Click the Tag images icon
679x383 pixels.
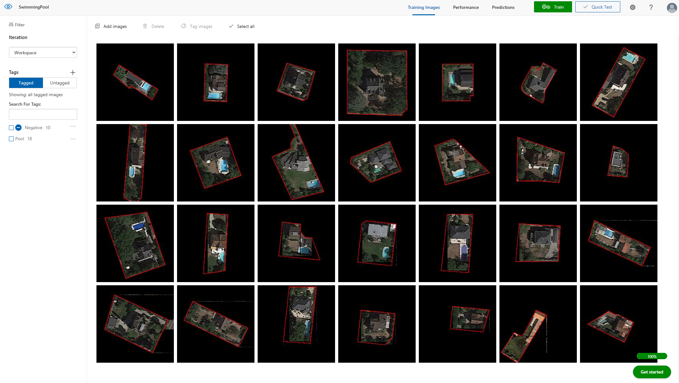coord(183,26)
